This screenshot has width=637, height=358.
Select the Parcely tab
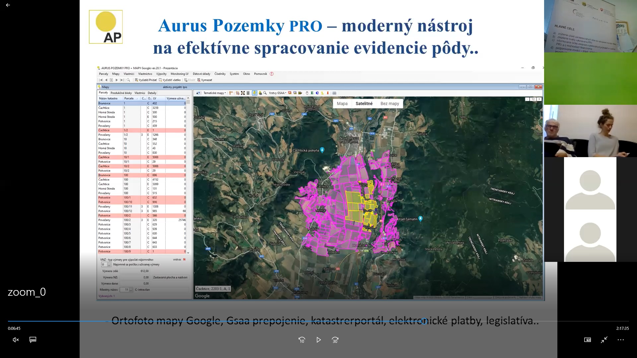[103, 93]
